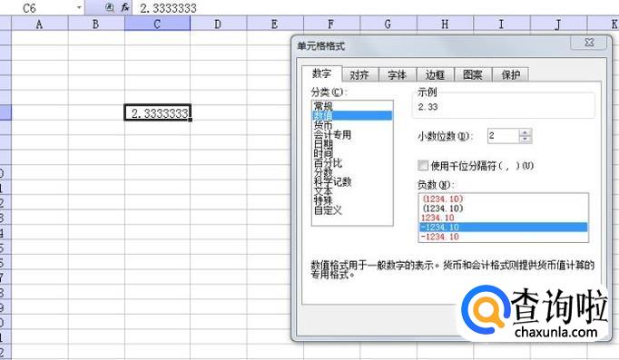
Task: Select red (1234.10) negative number format
Action: point(443,199)
